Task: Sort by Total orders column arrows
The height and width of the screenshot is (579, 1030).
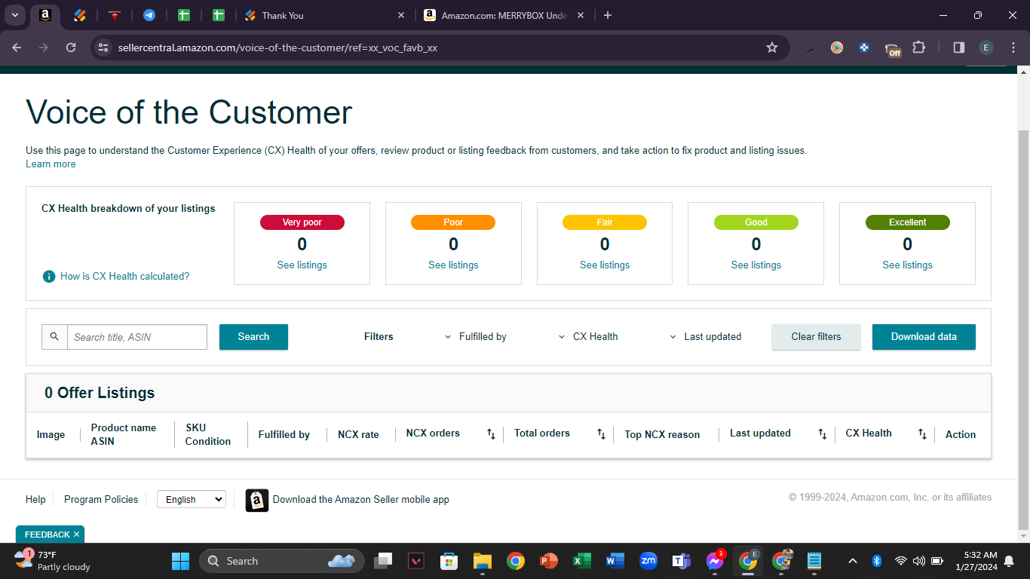Action: pos(601,434)
